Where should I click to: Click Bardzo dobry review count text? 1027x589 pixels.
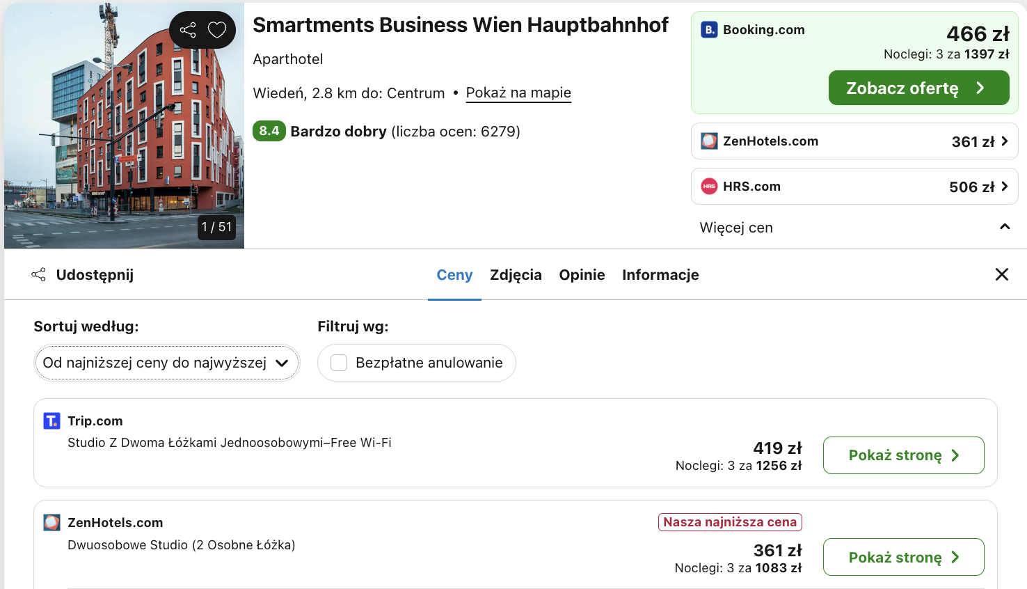click(405, 132)
